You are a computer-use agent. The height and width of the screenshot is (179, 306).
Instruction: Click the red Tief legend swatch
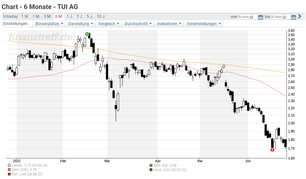click(x=9, y=174)
